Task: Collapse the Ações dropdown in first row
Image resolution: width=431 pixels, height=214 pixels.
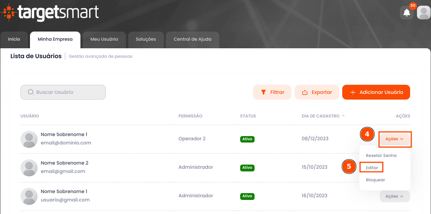Action: pyautogui.click(x=395, y=139)
